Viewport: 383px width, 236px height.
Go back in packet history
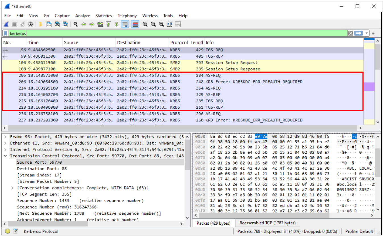pyautogui.click(x=84, y=24)
